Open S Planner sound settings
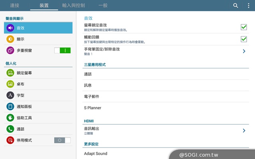 pyautogui.click(x=92, y=108)
